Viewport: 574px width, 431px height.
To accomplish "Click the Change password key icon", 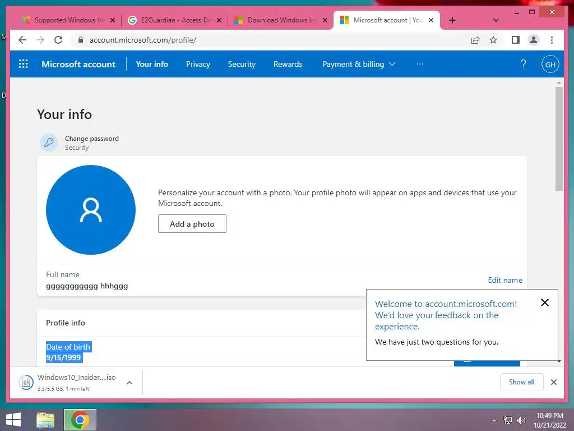I will [x=49, y=143].
